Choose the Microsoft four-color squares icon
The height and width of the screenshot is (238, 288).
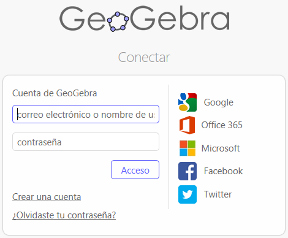pyautogui.click(x=188, y=148)
